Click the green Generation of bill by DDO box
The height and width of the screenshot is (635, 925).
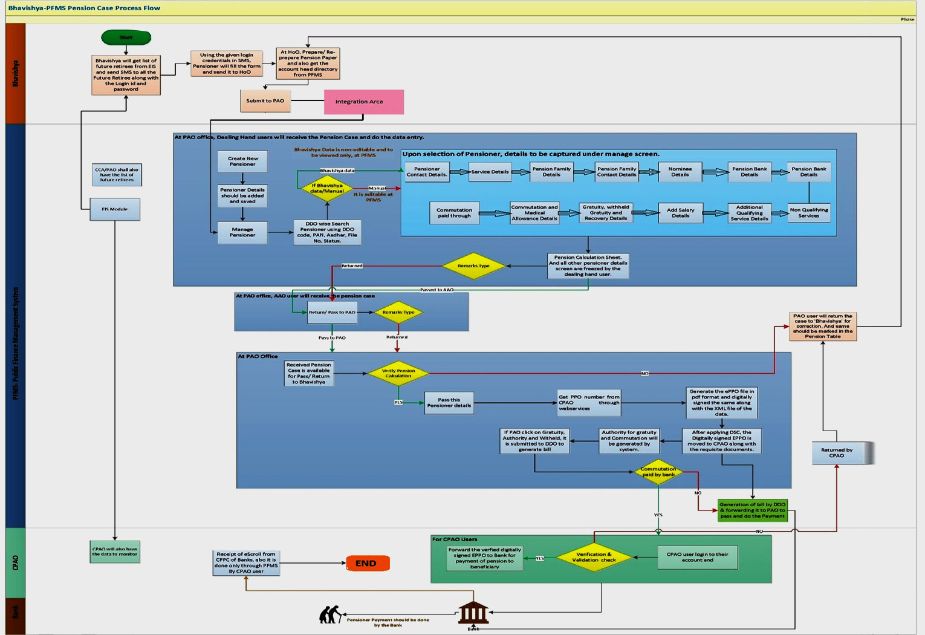pos(752,510)
